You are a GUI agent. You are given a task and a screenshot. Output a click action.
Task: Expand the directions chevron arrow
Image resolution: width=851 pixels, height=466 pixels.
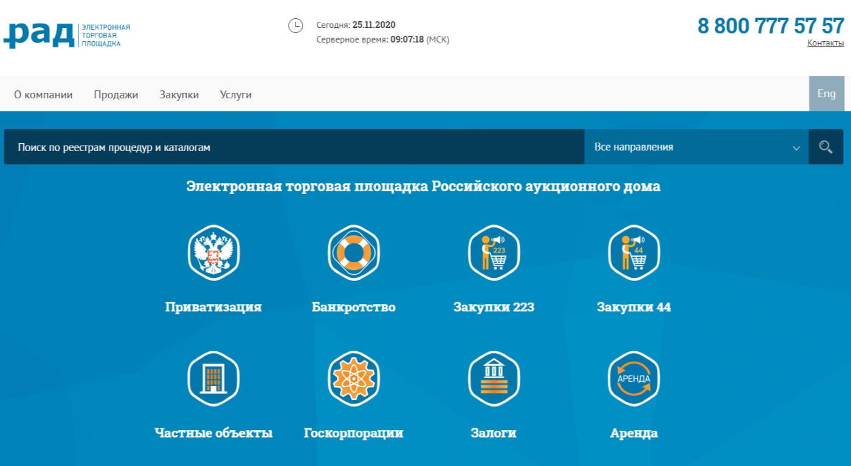pyautogui.click(x=796, y=147)
